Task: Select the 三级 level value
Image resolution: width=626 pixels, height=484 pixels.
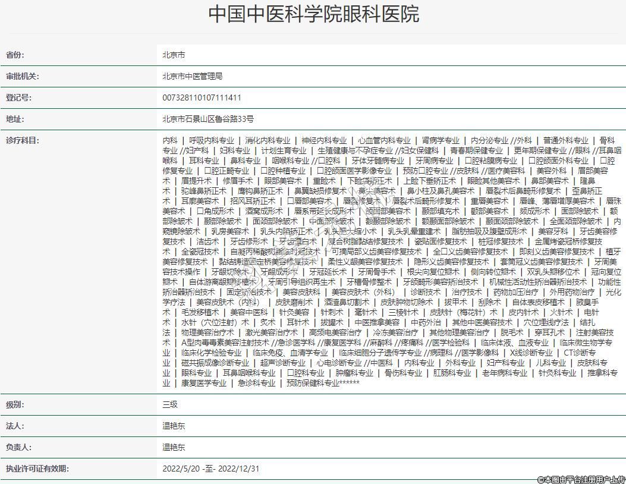Action: pos(170,404)
